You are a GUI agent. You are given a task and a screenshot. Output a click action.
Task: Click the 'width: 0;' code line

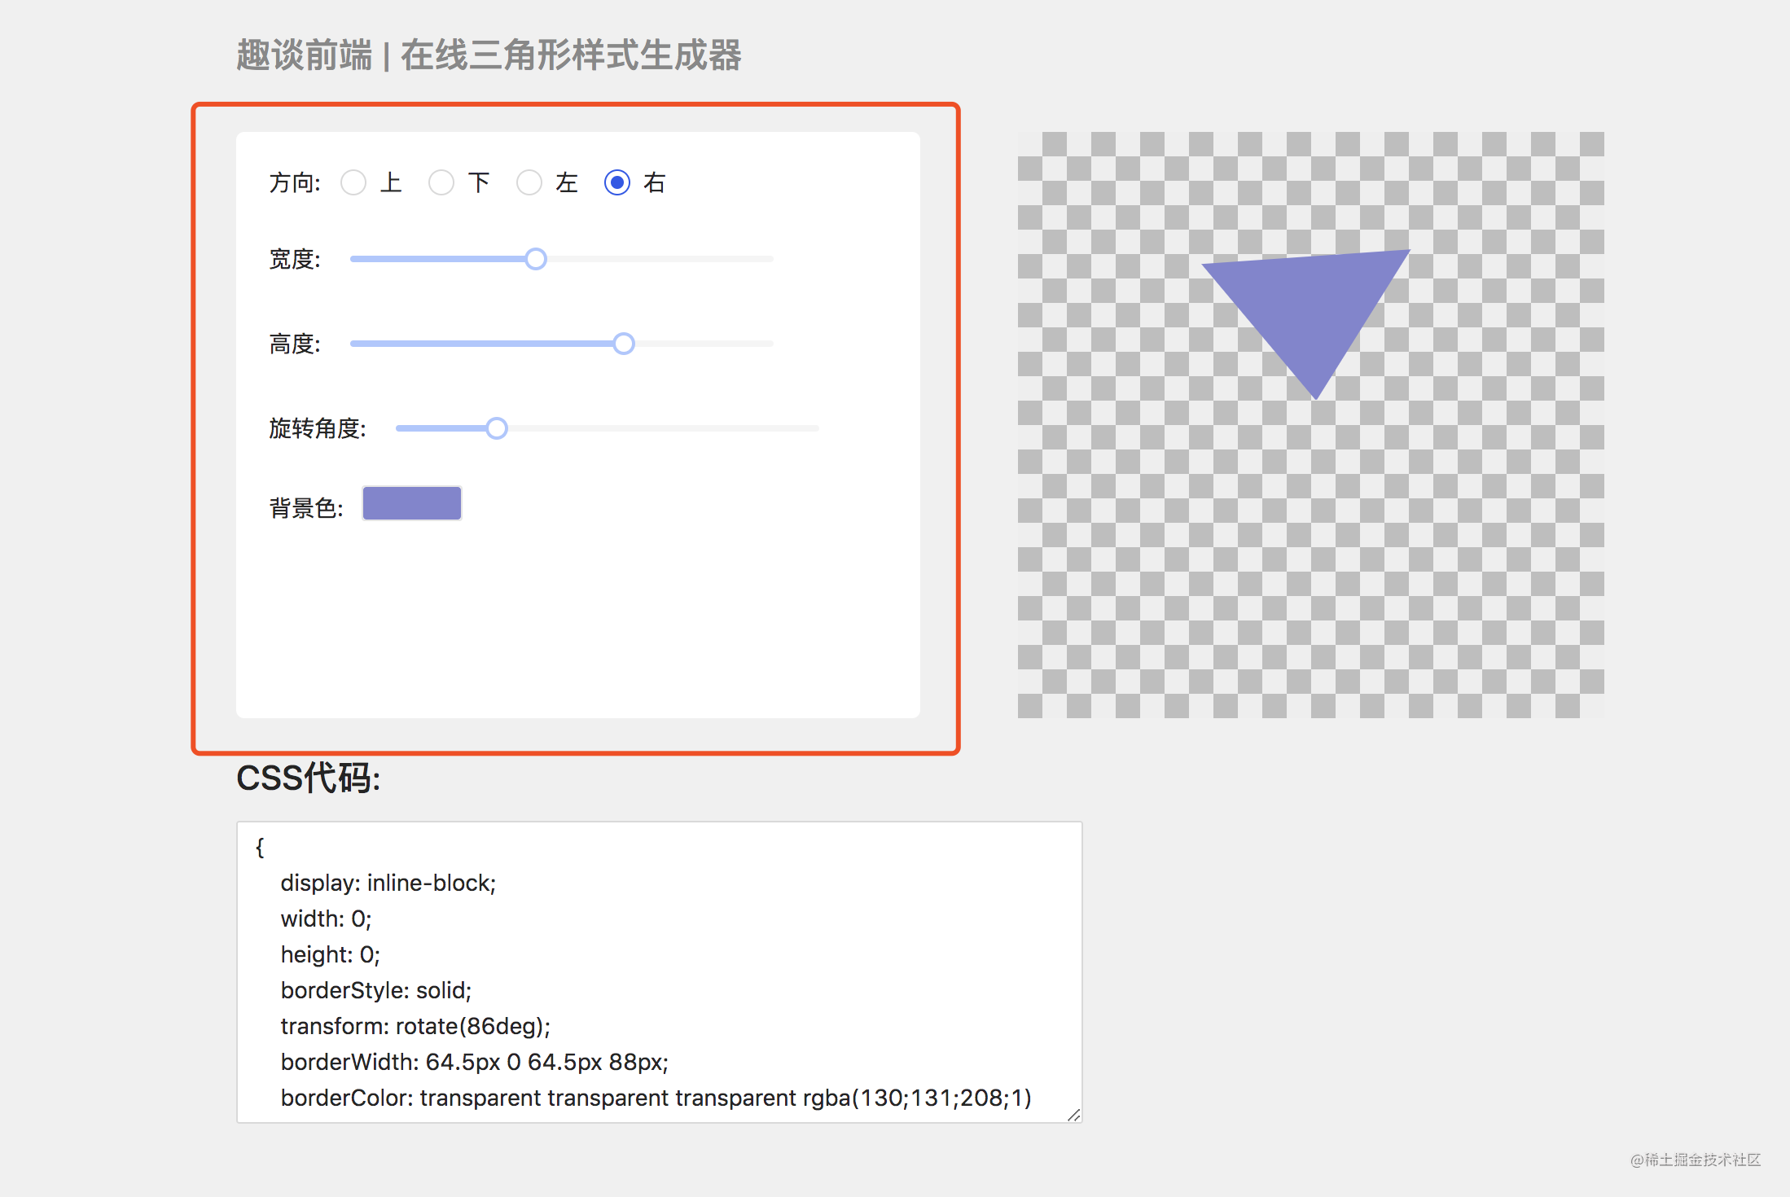[x=326, y=919]
